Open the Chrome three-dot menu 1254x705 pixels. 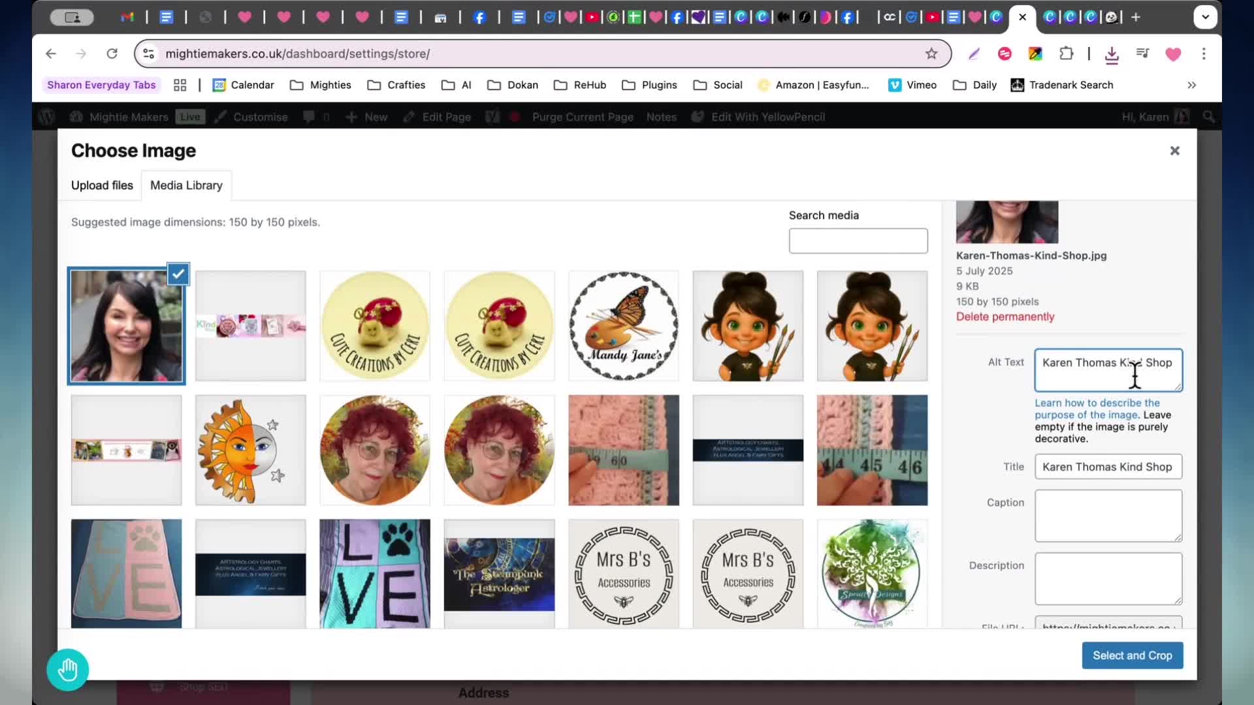pyautogui.click(x=1204, y=54)
